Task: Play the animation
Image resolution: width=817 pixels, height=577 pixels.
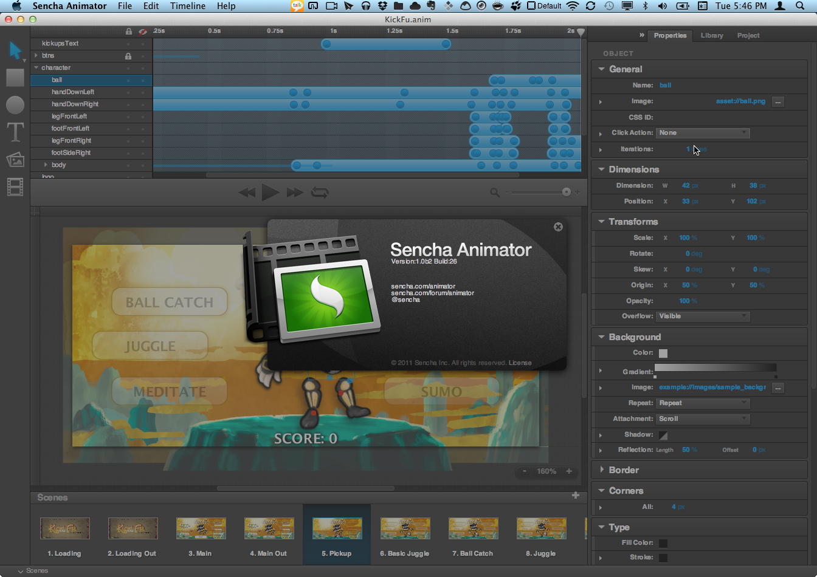Action: click(x=271, y=193)
